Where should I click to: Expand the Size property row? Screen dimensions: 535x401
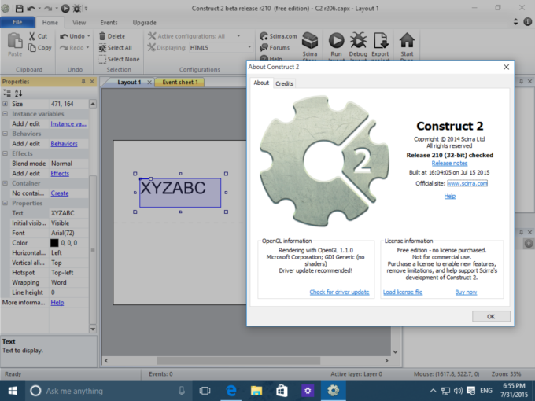click(x=6, y=104)
